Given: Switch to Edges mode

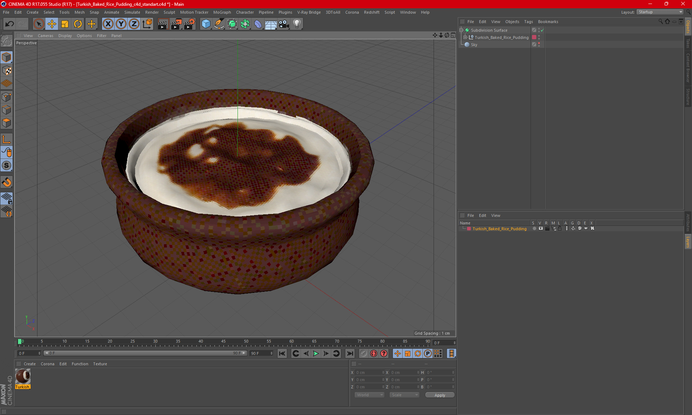Looking at the screenshot, I should pyautogui.click(x=6, y=110).
